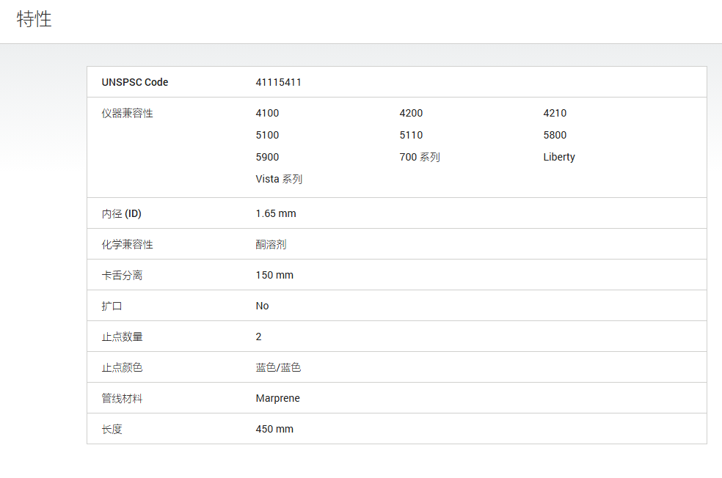Screen dimensions: 722x478
Task: Click instrument compatibility value 5900
Action: point(267,158)
